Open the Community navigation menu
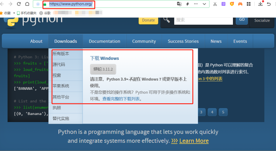The height and width of the screenshot is (151, 276). [x=144, y=41]
